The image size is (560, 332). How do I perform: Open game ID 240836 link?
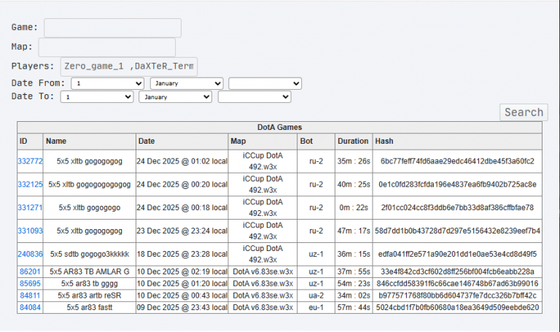[30, 254]
